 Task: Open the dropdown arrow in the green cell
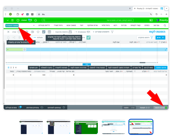[8, 50]
